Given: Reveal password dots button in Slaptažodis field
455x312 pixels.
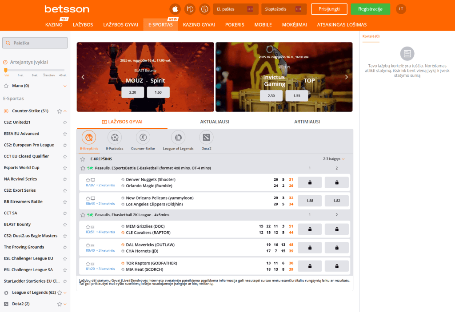Looking at the screenshot, I should (298, 9).
